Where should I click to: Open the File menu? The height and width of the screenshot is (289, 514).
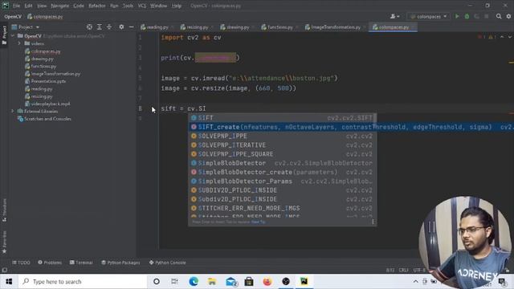coord(16,6)
